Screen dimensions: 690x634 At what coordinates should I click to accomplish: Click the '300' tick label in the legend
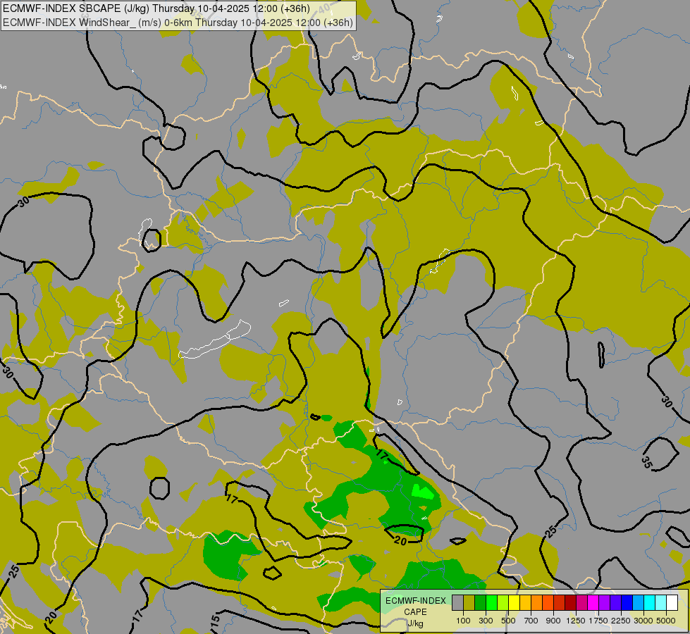486,621
